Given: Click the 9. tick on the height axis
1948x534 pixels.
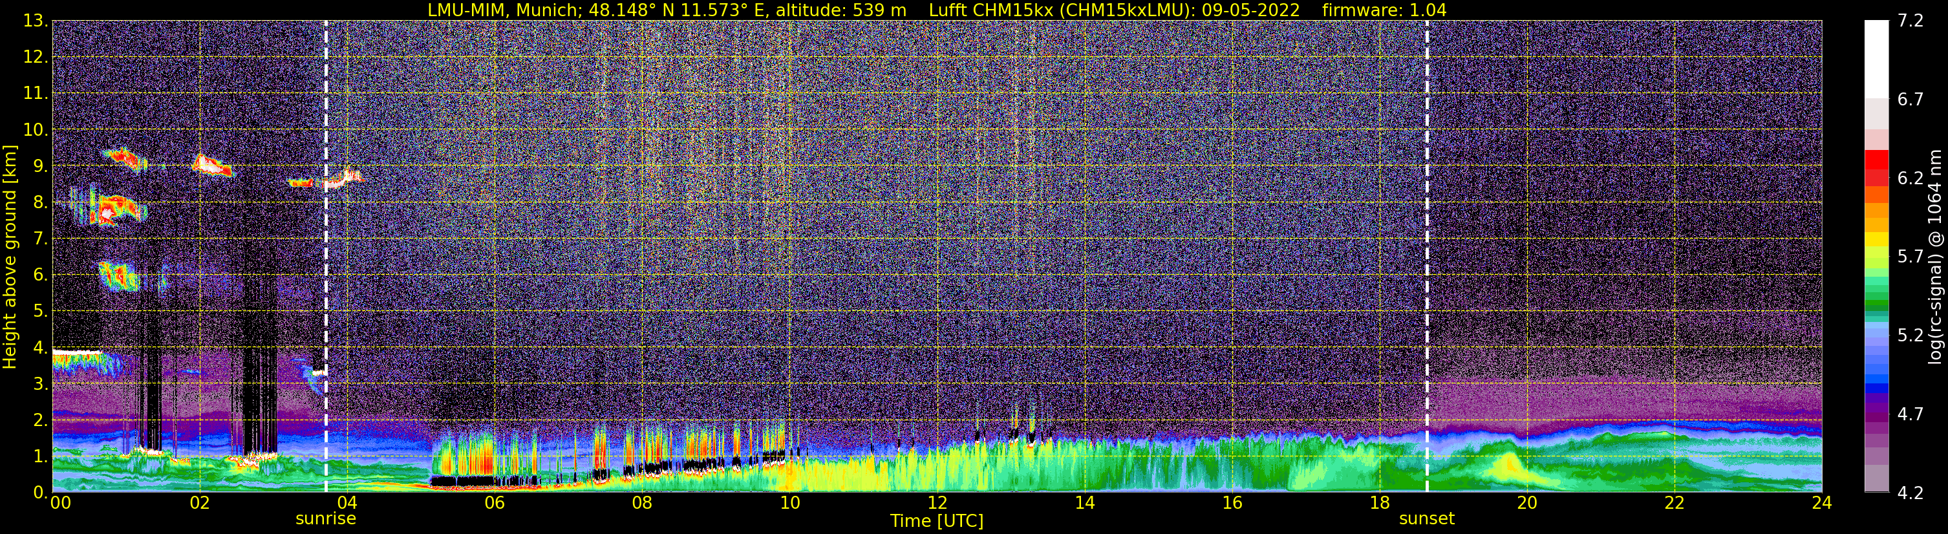Looking at the screenshot, I should click(x=40, y=166).
